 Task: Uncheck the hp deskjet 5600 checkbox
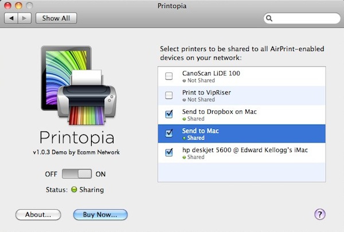click(169, 152)
